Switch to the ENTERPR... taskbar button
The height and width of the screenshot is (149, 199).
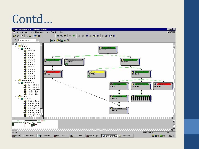click(110, 136)
